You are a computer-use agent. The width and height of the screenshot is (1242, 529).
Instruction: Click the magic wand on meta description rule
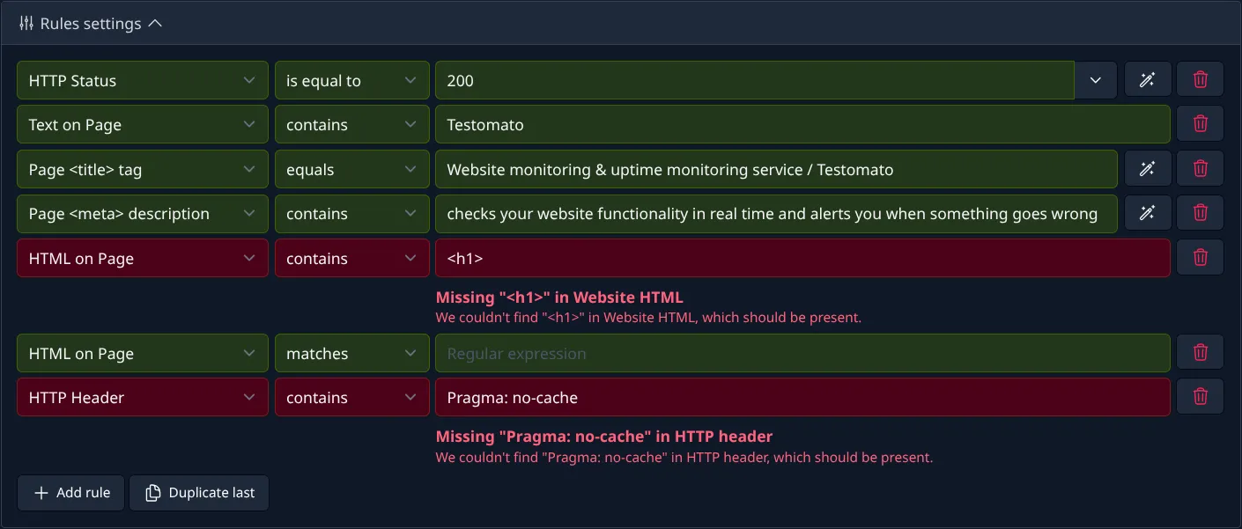tap(1147, 213)
